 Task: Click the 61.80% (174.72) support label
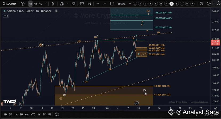click(162, 95)
